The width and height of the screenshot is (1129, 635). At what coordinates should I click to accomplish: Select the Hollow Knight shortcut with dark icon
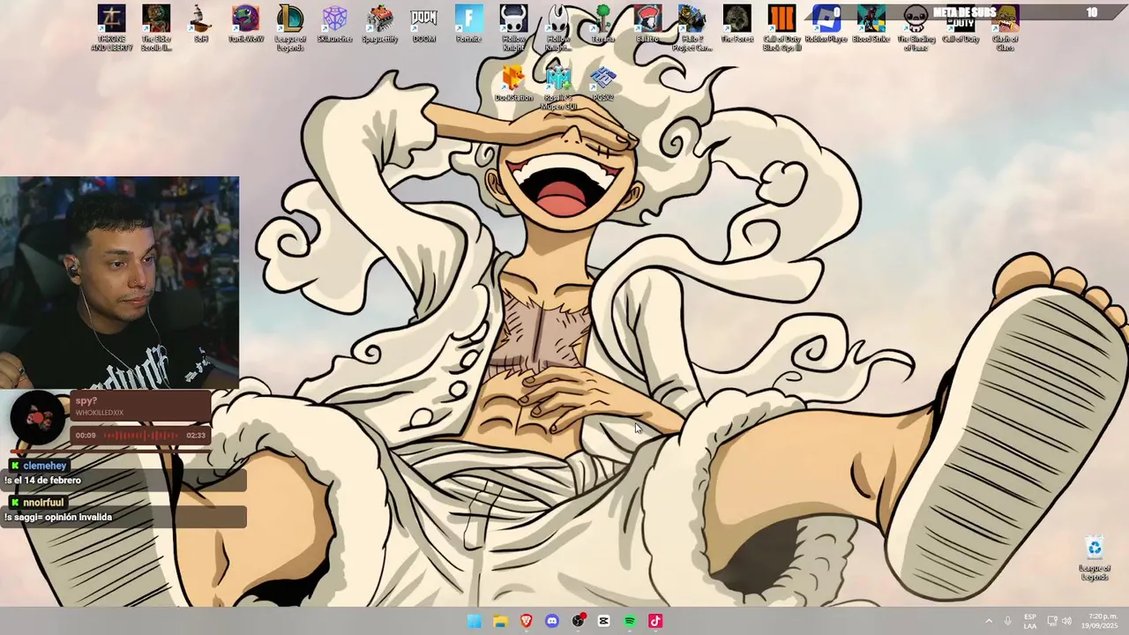click(513, 27)
